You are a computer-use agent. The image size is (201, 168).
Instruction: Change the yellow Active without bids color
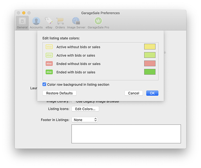coord(150,46)
